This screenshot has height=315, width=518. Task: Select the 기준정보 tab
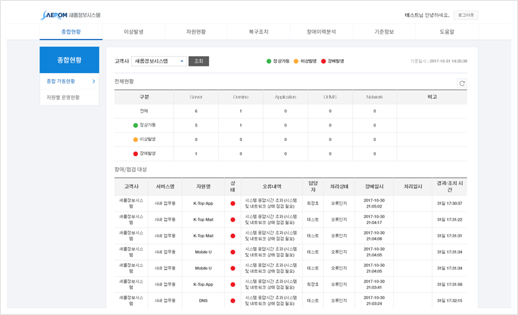click(x=384, y=32)
